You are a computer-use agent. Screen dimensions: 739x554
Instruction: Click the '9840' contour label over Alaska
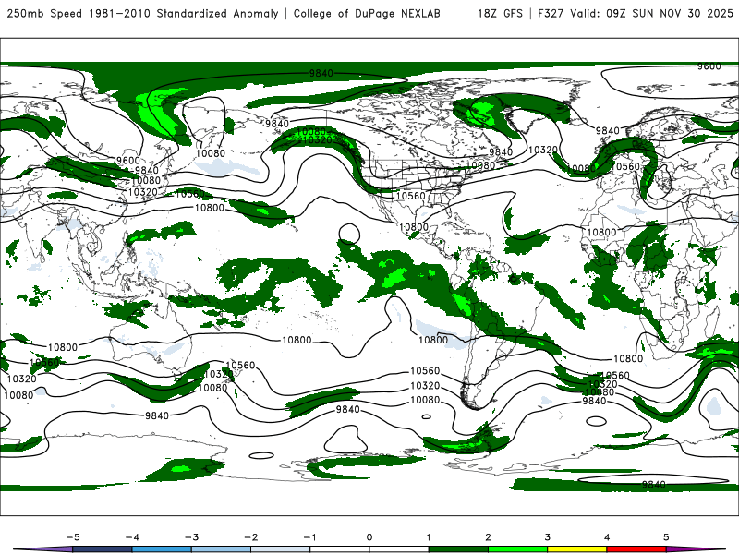[277, 124]
